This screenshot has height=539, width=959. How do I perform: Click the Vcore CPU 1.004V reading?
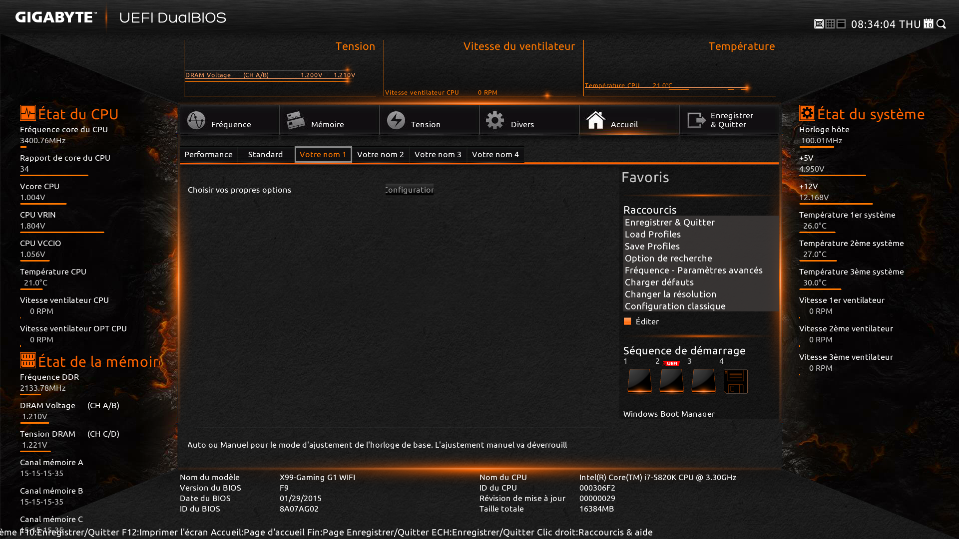[32, 197]
